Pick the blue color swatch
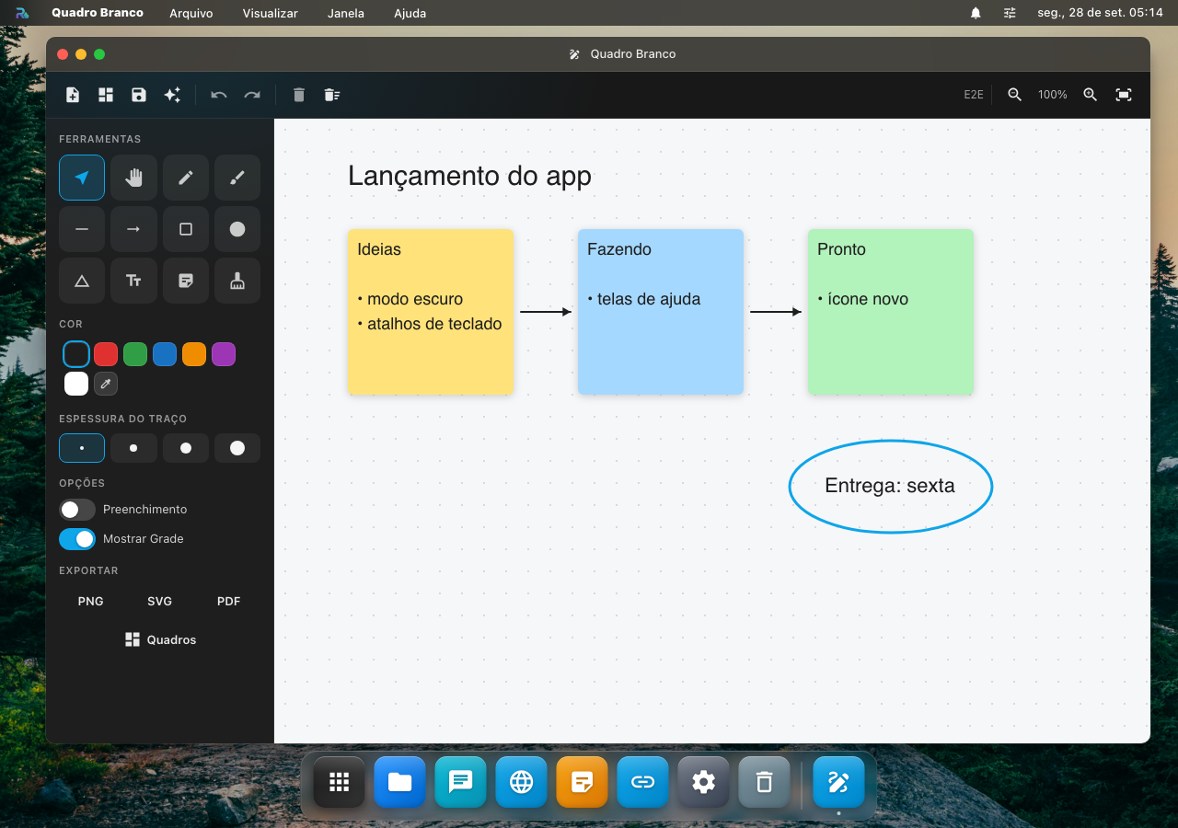The image size is (1178, 828). coord(165,354)
